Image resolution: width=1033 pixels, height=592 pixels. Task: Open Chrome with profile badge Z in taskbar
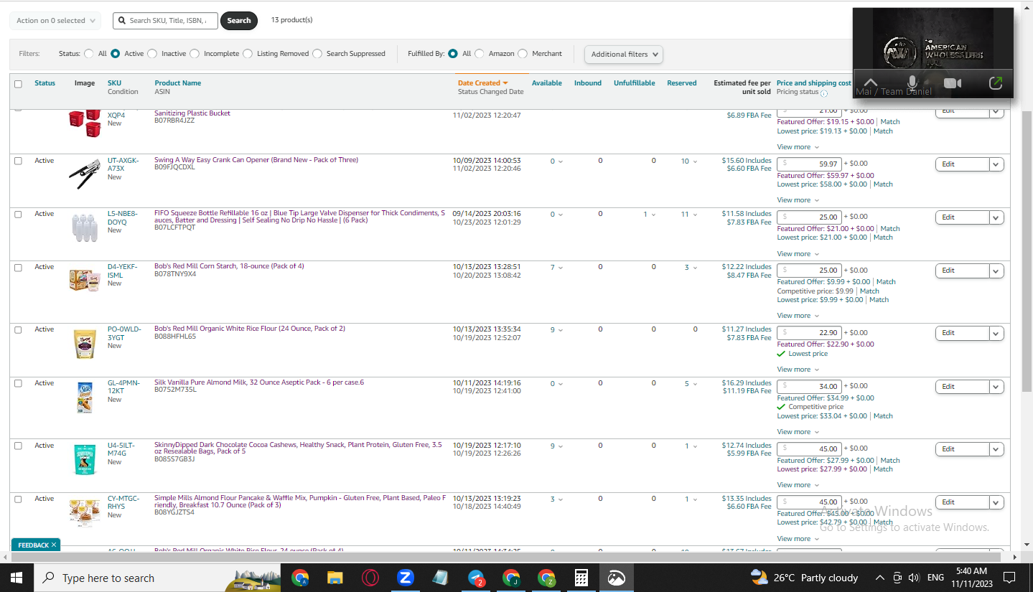[546, 578]
